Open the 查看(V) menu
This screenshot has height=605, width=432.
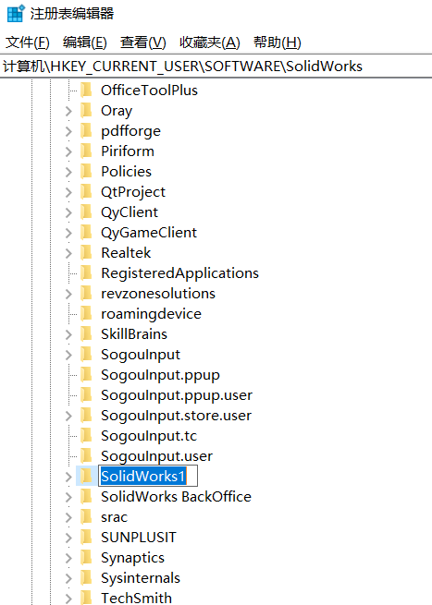click(143, 42)
